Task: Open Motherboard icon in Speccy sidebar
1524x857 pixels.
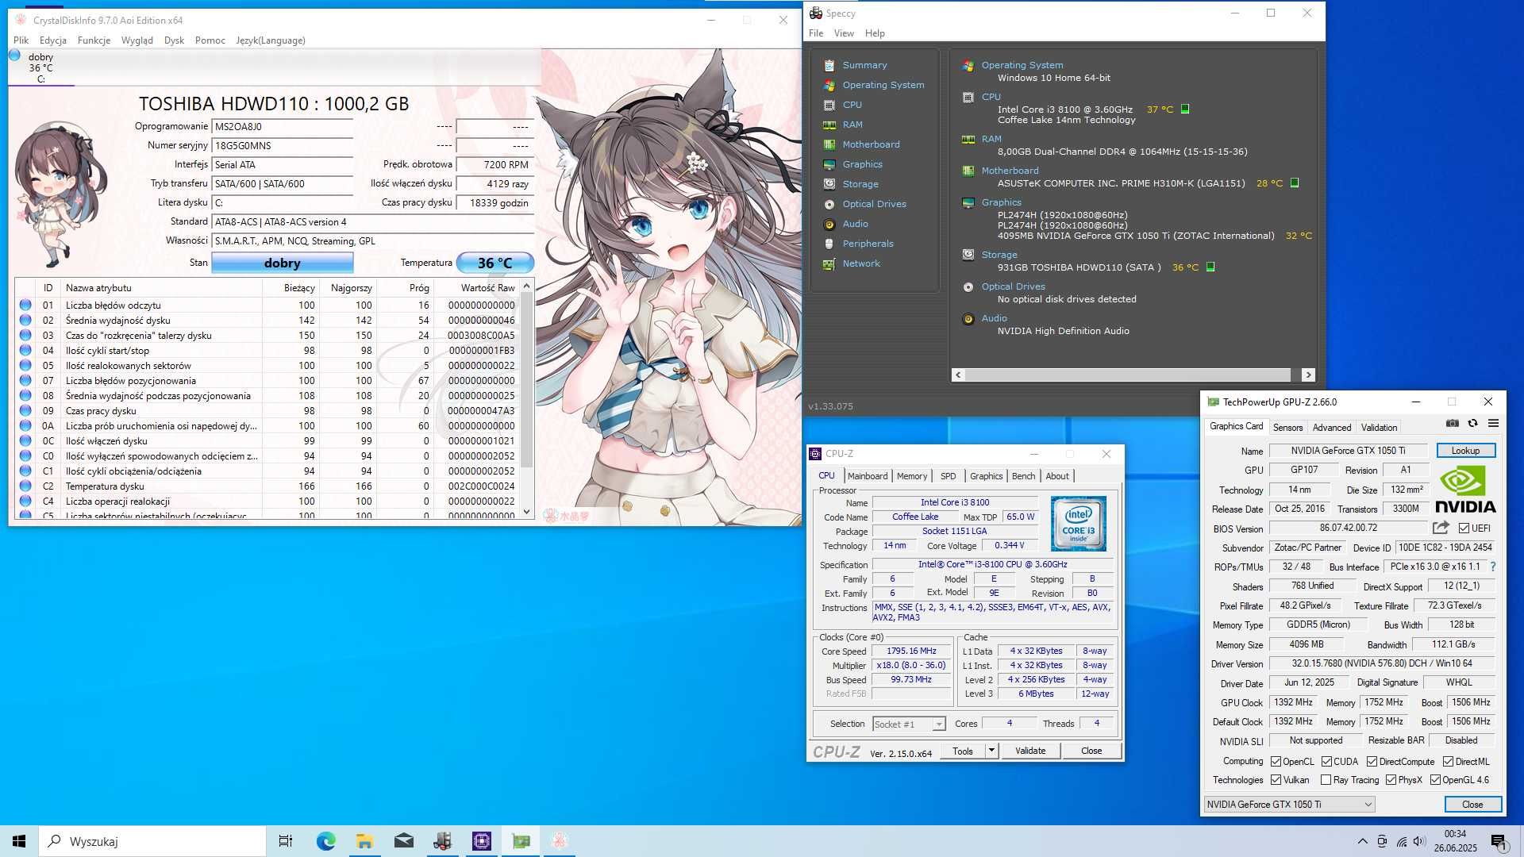Action: 829,144
